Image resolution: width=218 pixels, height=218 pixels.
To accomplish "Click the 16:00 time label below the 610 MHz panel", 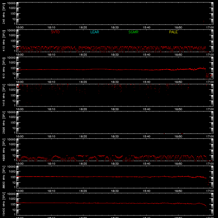I will 20,82.
